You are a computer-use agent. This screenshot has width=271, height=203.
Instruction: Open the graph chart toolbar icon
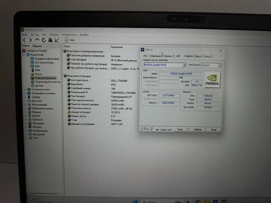(x=57, y=40)
